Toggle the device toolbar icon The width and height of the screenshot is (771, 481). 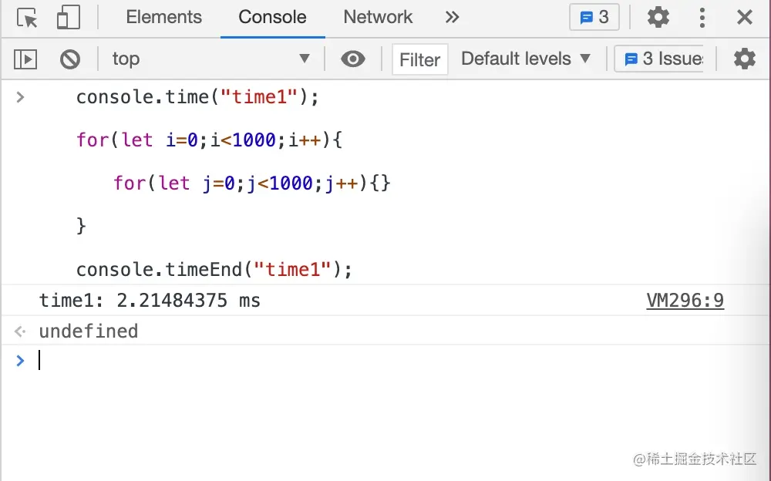point(69,18)
